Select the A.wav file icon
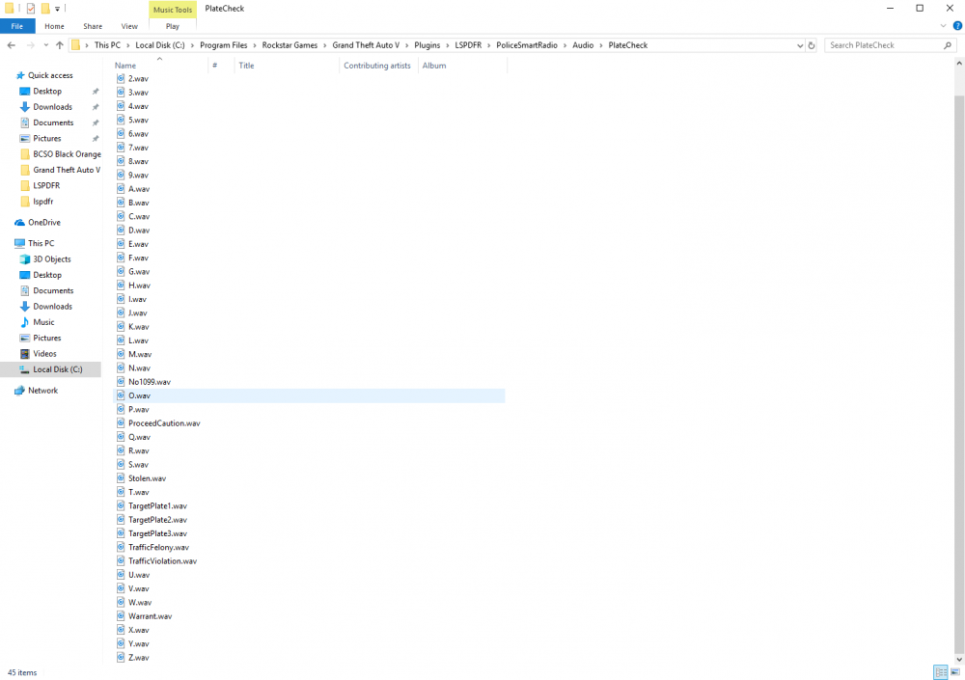 tap(121, 188)
